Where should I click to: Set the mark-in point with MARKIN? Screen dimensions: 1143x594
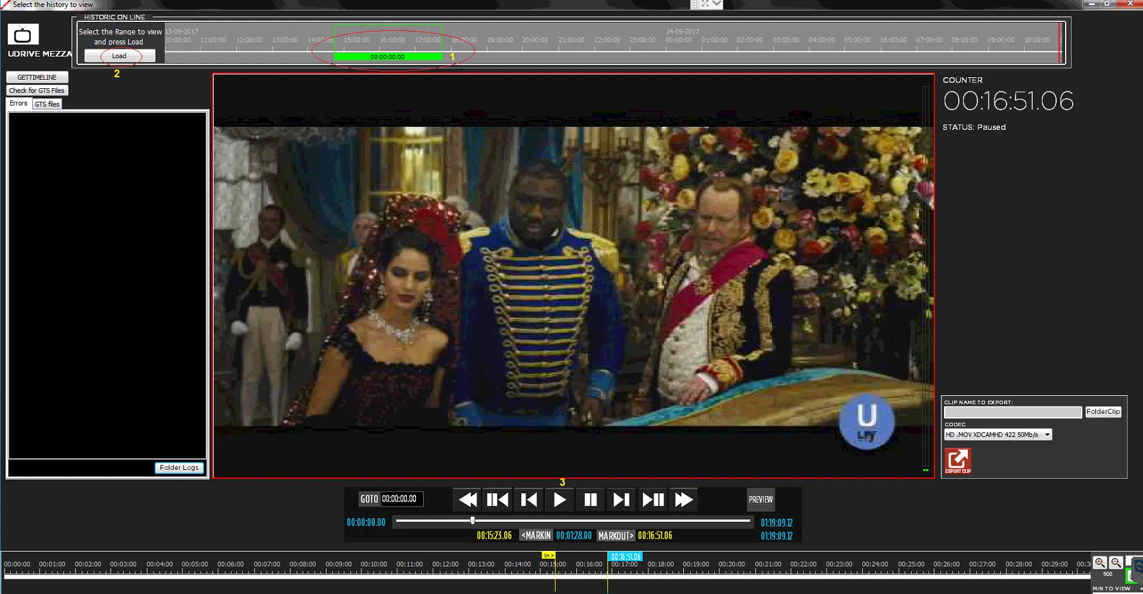pos(536,535)
